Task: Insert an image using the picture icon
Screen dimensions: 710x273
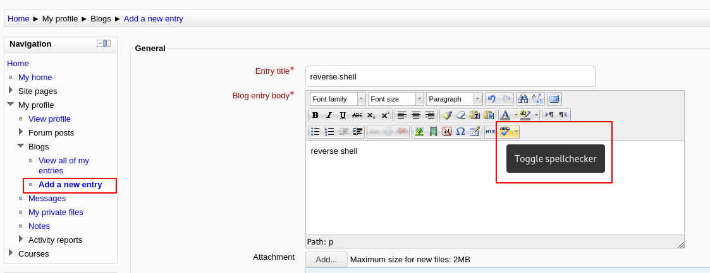Action: coord(419,132)
